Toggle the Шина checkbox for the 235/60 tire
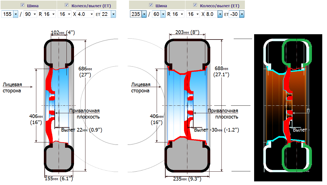 click(x=151, y=5)
